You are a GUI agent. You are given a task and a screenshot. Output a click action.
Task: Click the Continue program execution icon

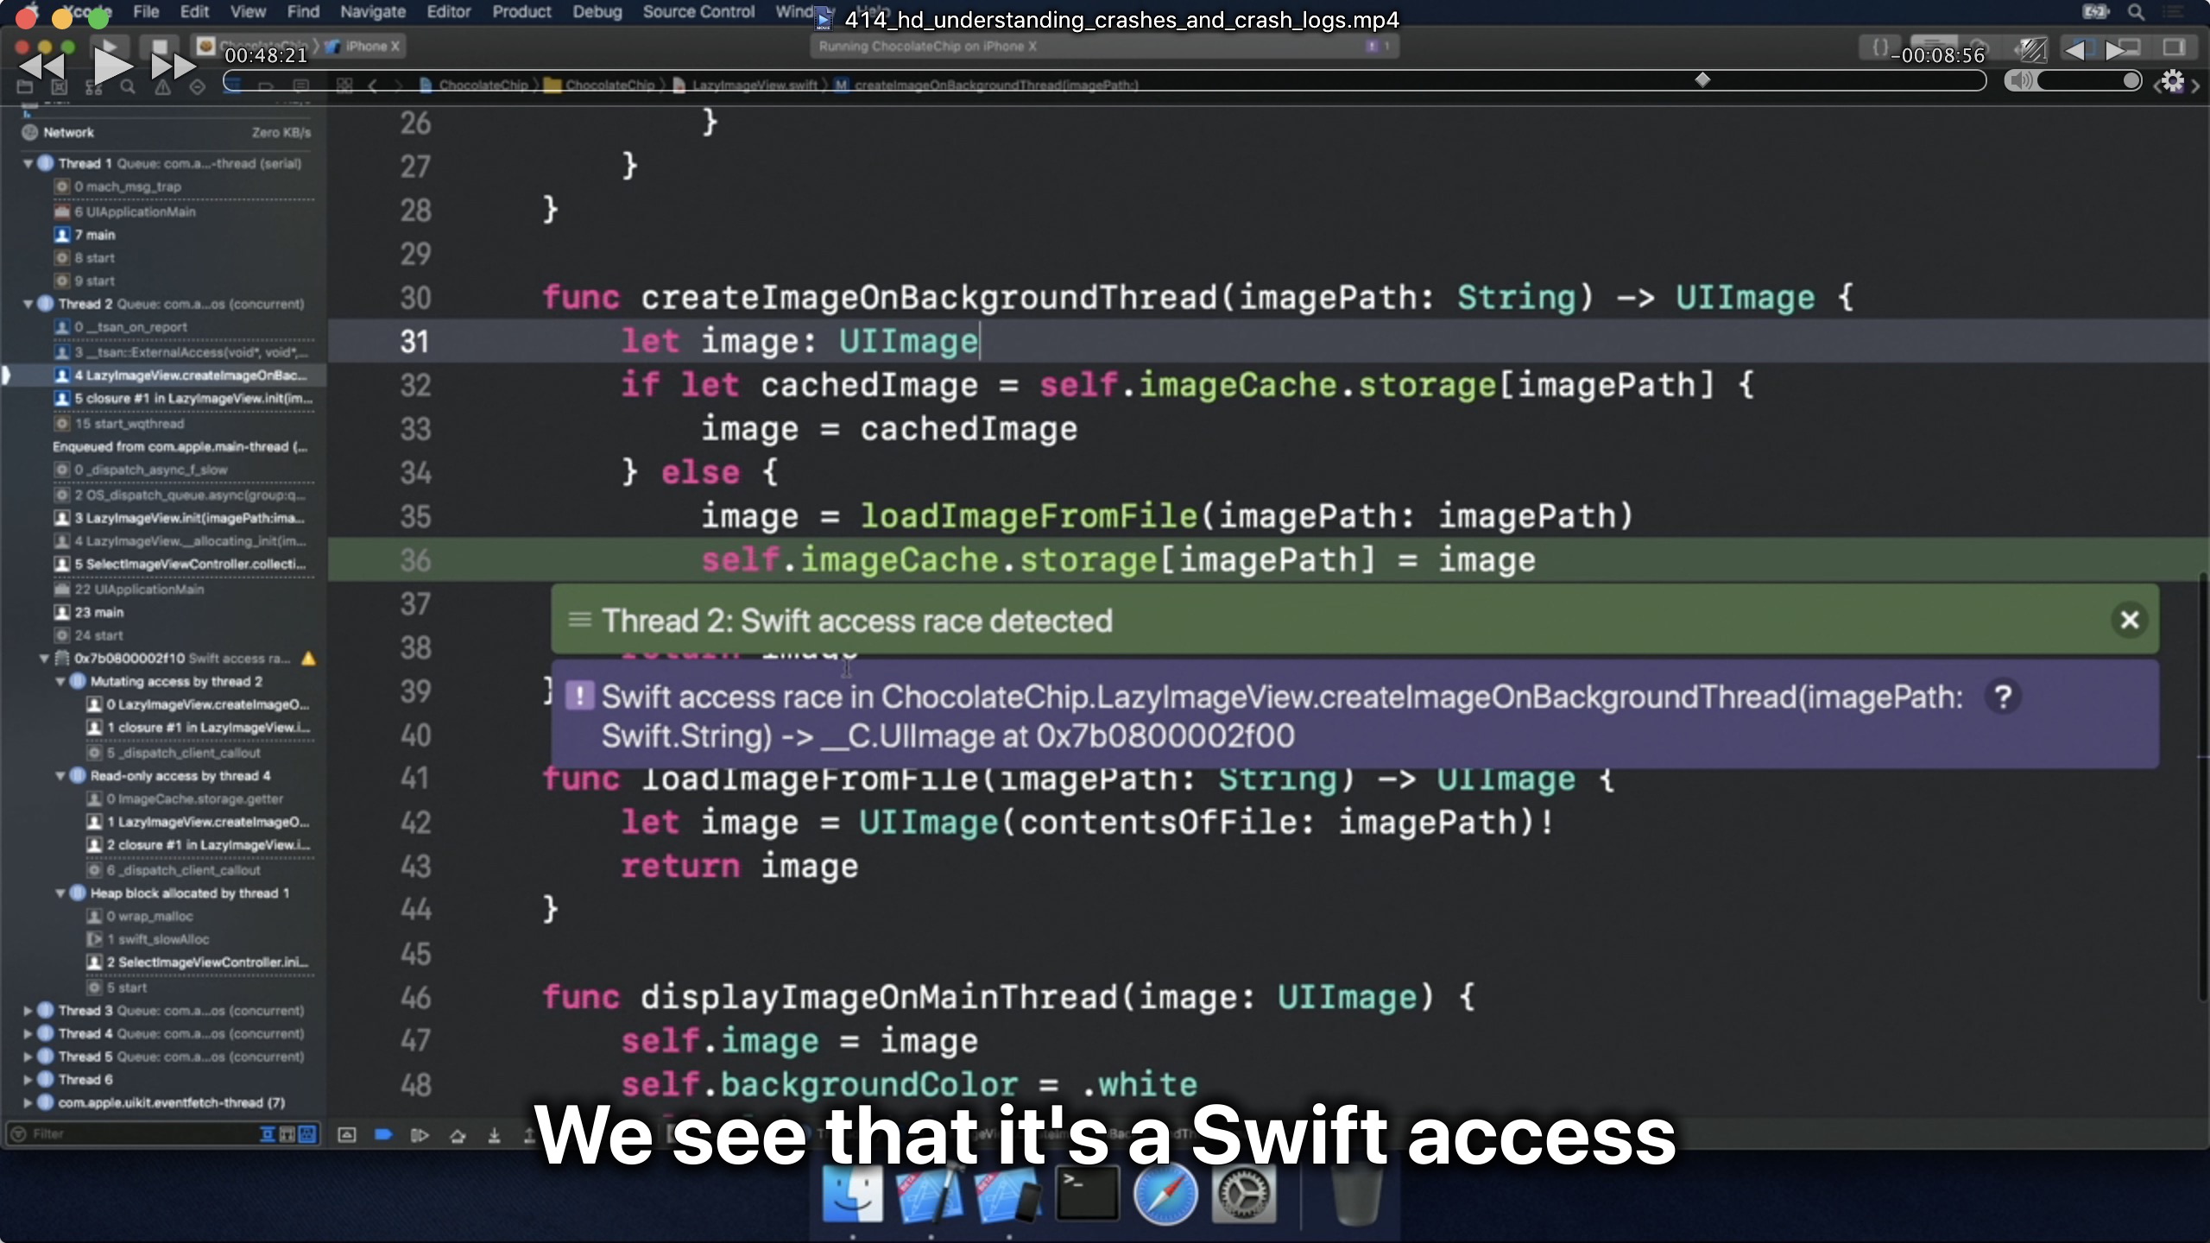coord(420,1135)
